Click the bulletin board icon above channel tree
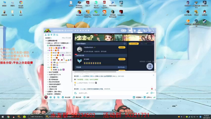 click(x=54, y=35)
